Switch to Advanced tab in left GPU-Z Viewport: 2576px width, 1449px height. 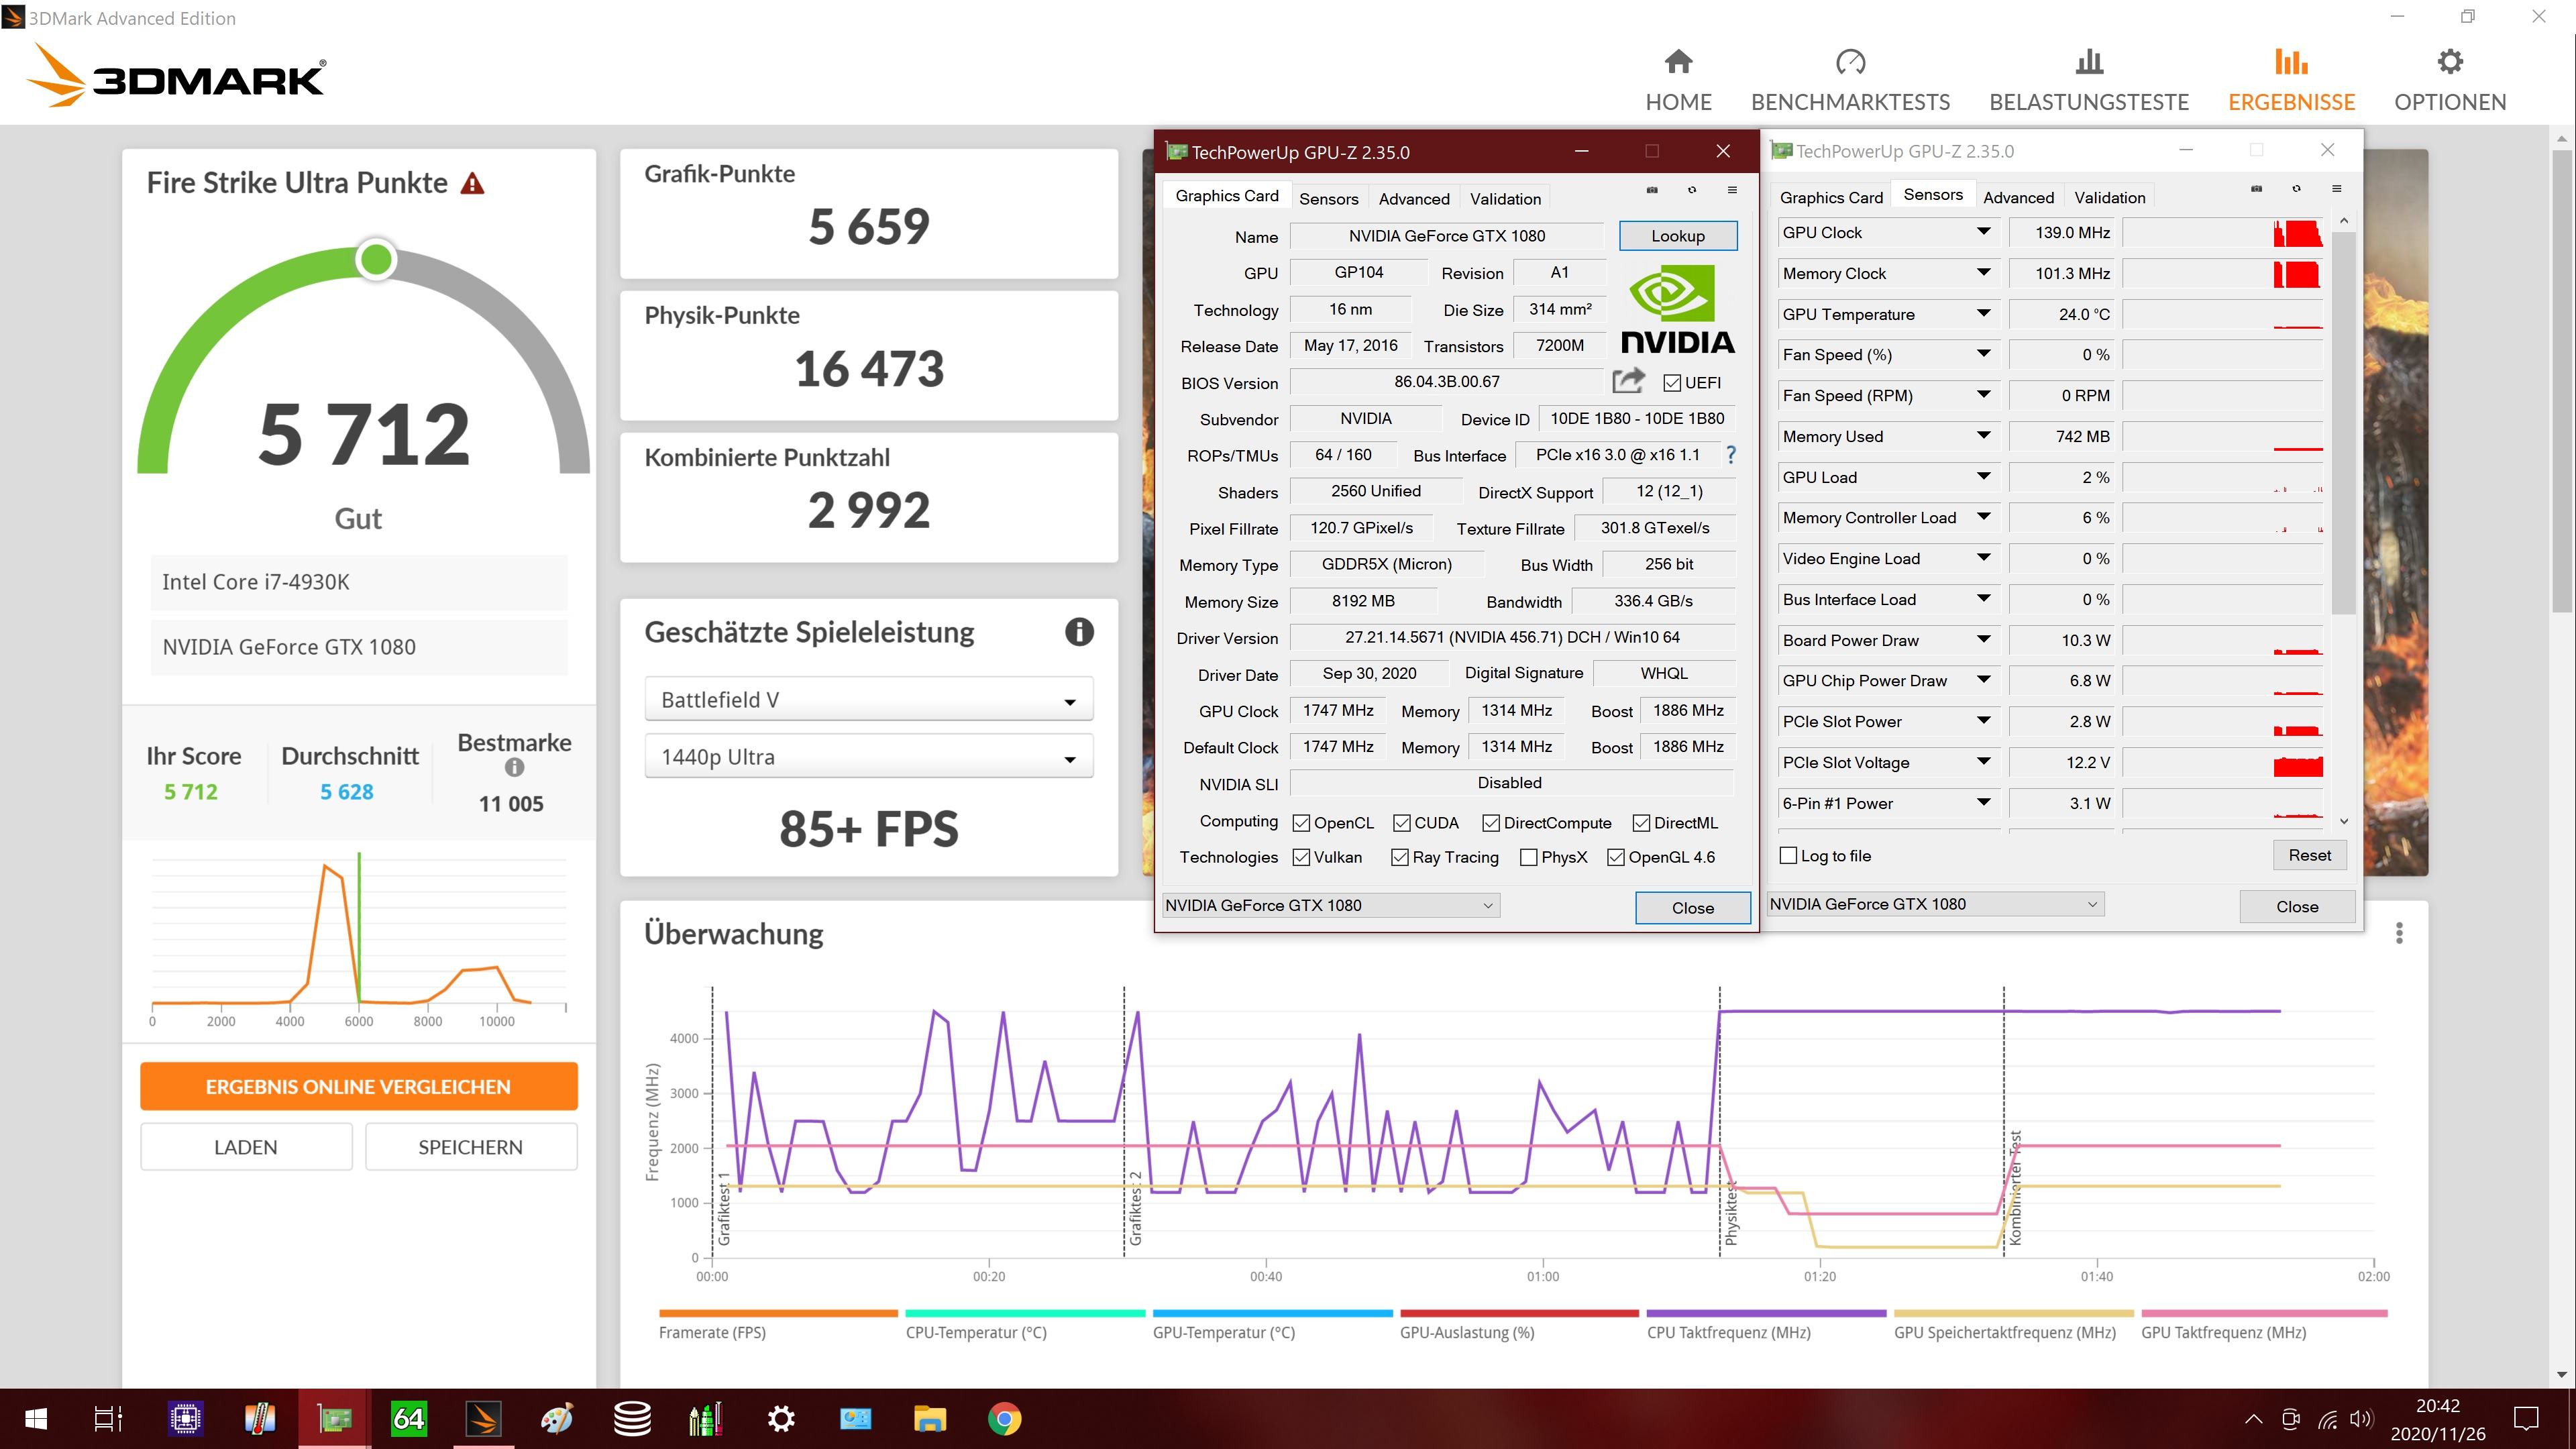point(1414,199)
